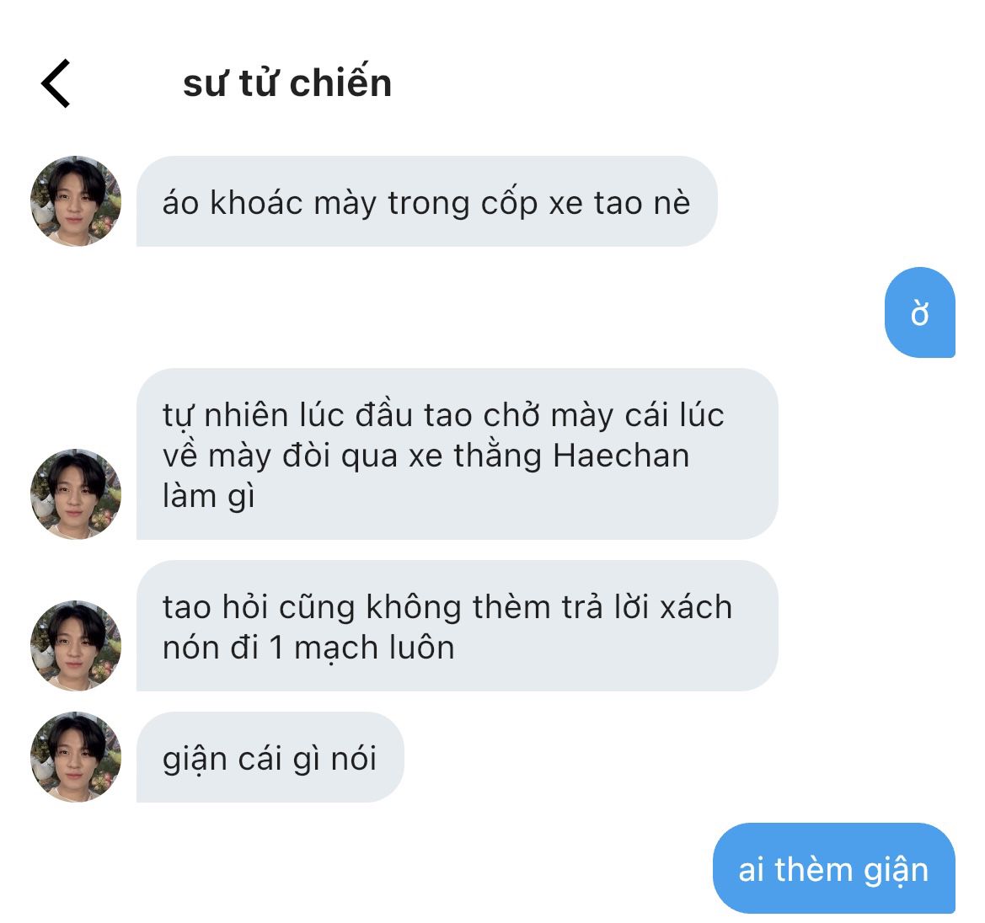The height and width of the screenshot is (923, 985).
Task: Click "nón đi 1 mạch luôn" text line
Action: pos(308,648)
